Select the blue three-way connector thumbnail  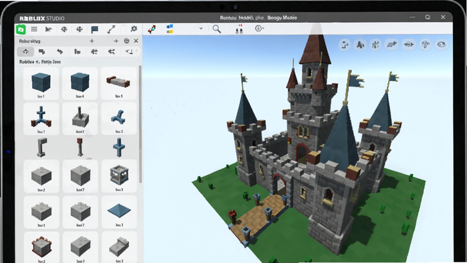pyautogui.click(x=119, y=119)
